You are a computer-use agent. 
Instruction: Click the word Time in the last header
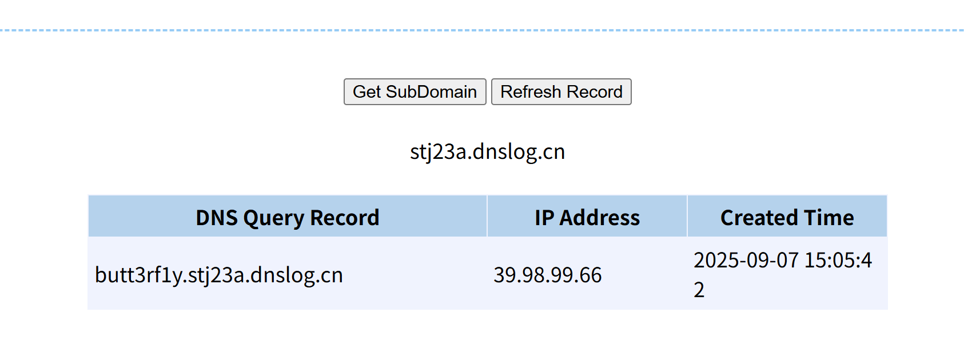(828, 218)
